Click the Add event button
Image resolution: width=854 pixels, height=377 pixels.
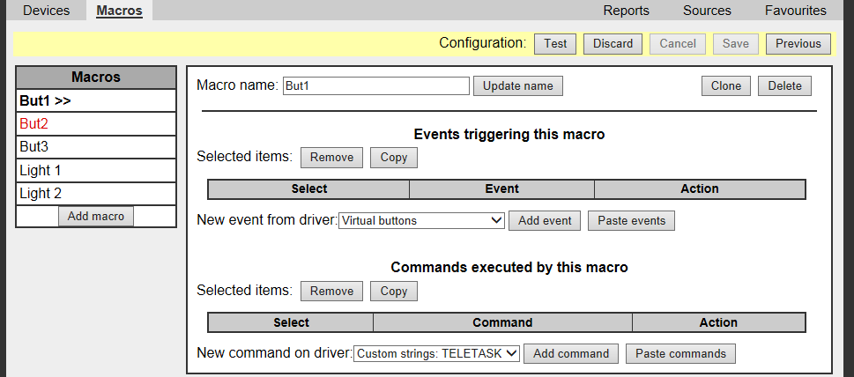coord(545,221)
